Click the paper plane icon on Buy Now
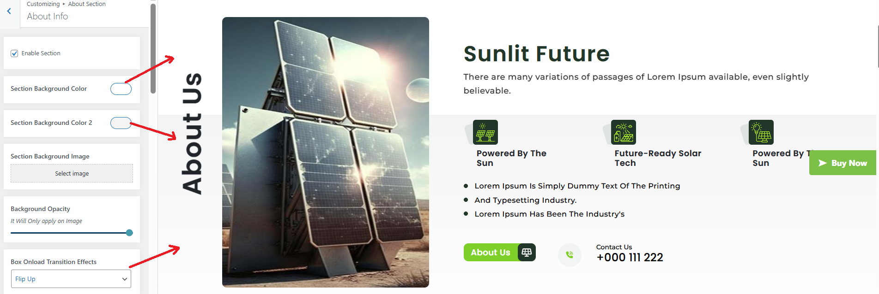The width and height of the screenshot is (879, 294). click(x=823, y=163)
